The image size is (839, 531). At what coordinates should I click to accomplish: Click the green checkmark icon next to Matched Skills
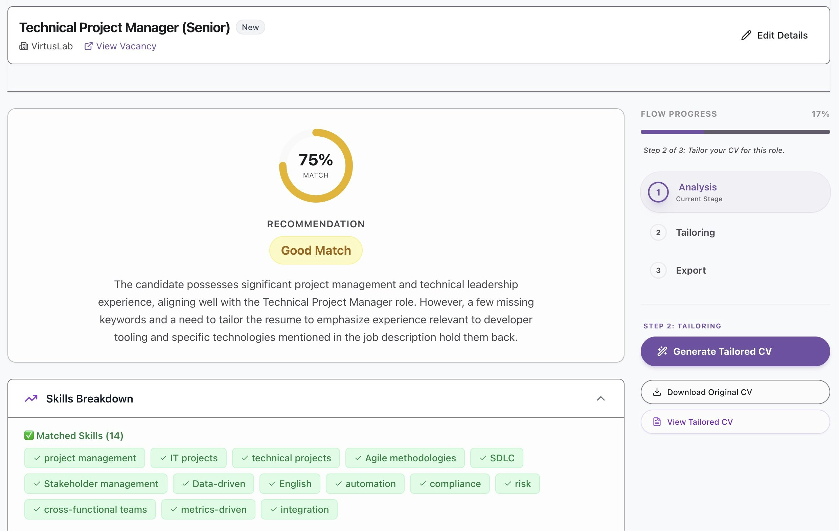tap(29, 435)
